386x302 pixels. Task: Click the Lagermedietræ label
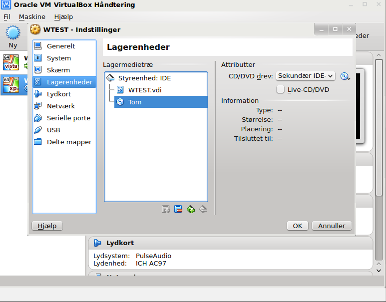(x=128, y=65)
